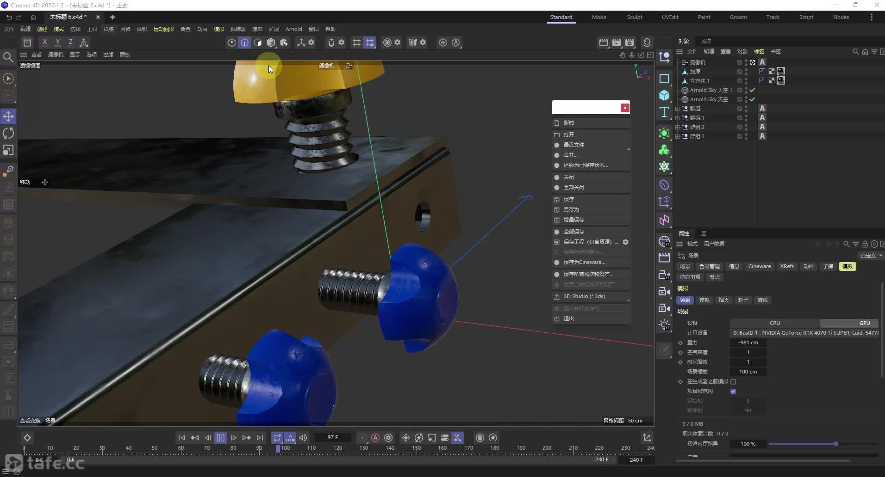Toggle X axis lock

(44, 43)
